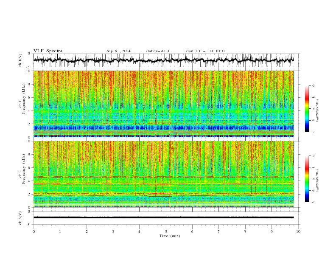The width and height of the screenshot is (336, 260).
Task: Click the "ch.1(V)" axis label
Action: (20, 60)
